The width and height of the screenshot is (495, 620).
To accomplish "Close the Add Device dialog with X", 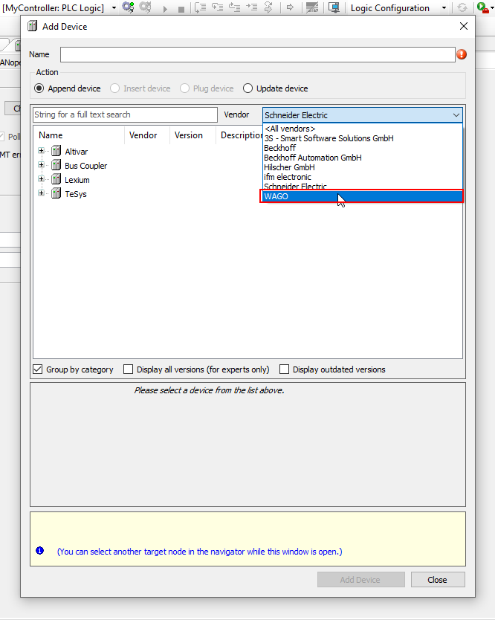I will point(463,26).
